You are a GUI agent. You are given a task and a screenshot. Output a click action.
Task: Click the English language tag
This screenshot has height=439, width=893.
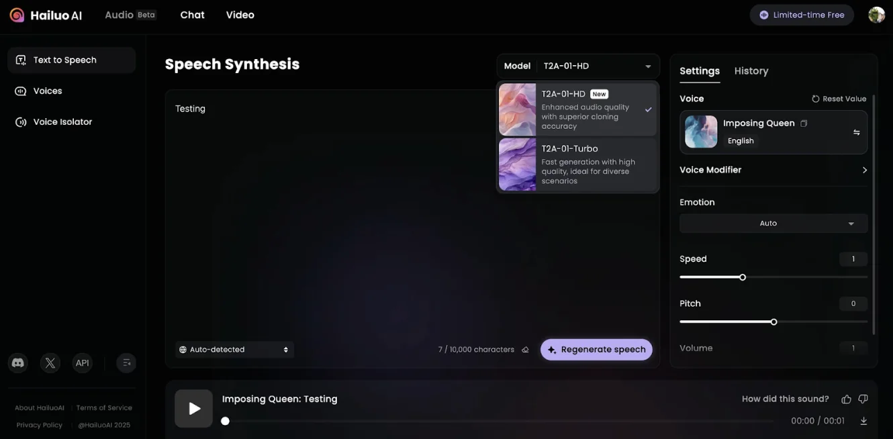click(741, 141)
